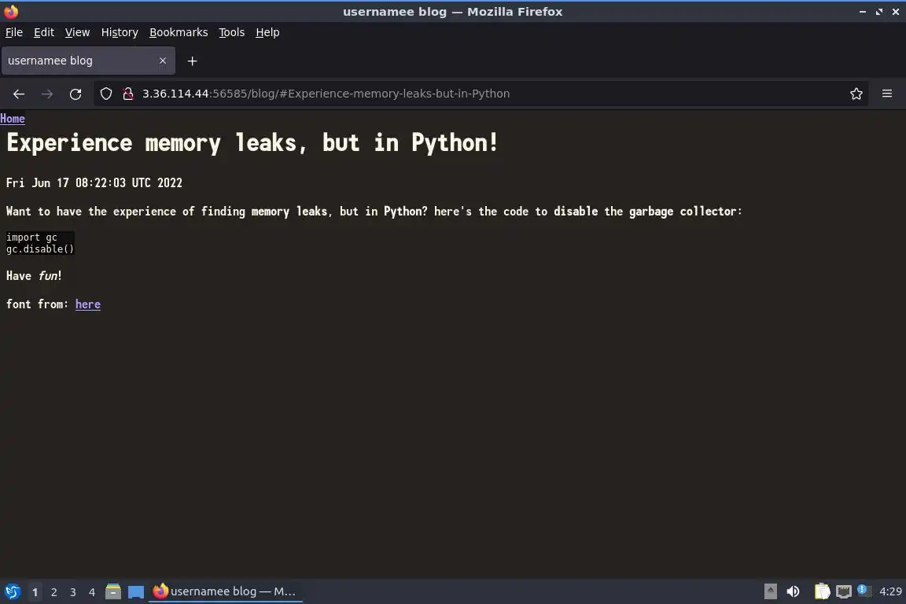Image resolution: width=906 pixels, height=604 pixels.
Task: Open the Firefox hamburger application menu
Action: 887,94
